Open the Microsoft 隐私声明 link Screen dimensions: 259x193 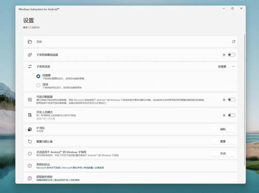(x=72, y=168)
